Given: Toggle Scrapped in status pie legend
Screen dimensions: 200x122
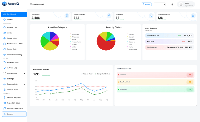Looking at the screenshot, I should click(131, 42).
